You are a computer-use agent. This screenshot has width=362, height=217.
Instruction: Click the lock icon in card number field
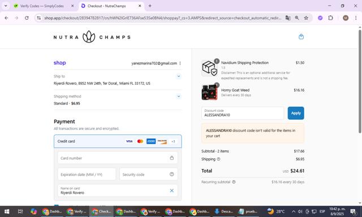172,158
